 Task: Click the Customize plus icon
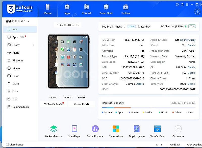pyautogui.click(x=178, y=129)
